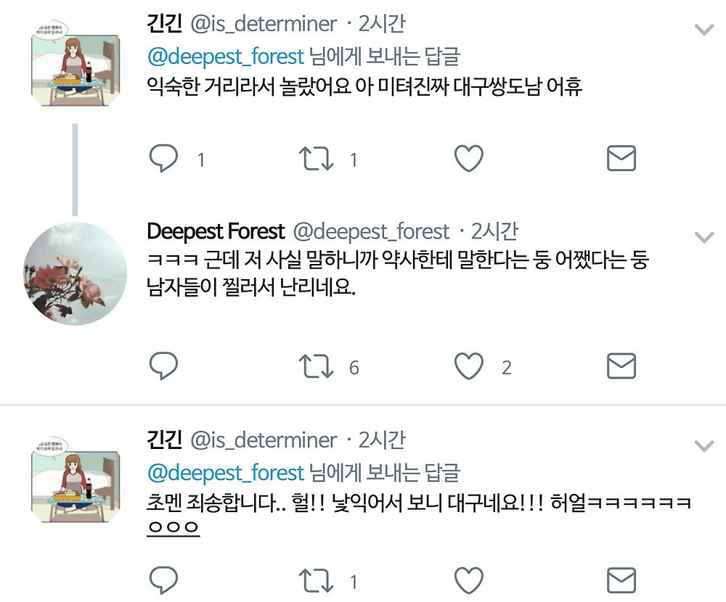Share Deepest Forest tweet via message icon

[621, 366]
